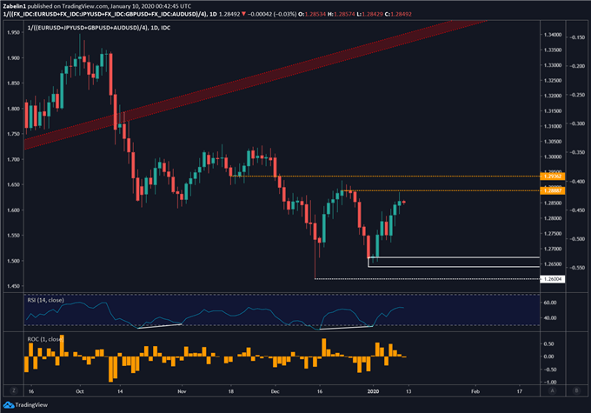
Task: Click the TradingView cloud logo
Action: pos(9,405)
